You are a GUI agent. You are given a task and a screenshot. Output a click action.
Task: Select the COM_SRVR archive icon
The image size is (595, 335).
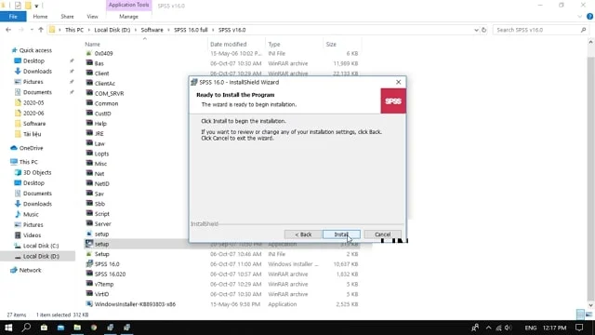(89, 93)
